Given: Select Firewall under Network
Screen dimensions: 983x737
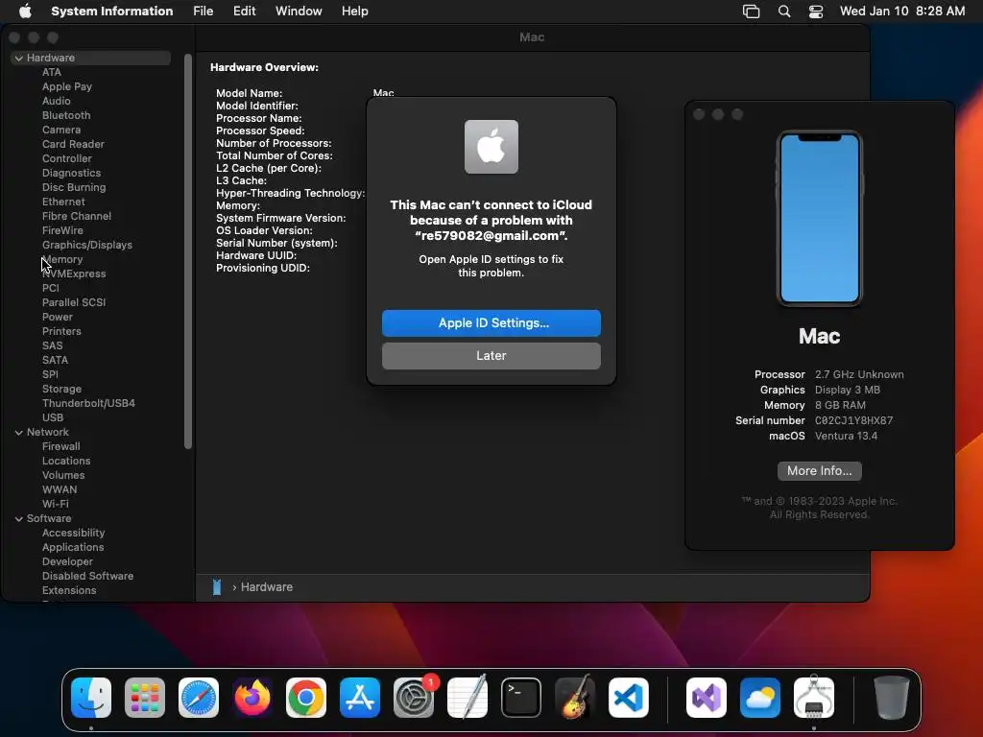Looking at the screenshot, I should pos(60,447).
